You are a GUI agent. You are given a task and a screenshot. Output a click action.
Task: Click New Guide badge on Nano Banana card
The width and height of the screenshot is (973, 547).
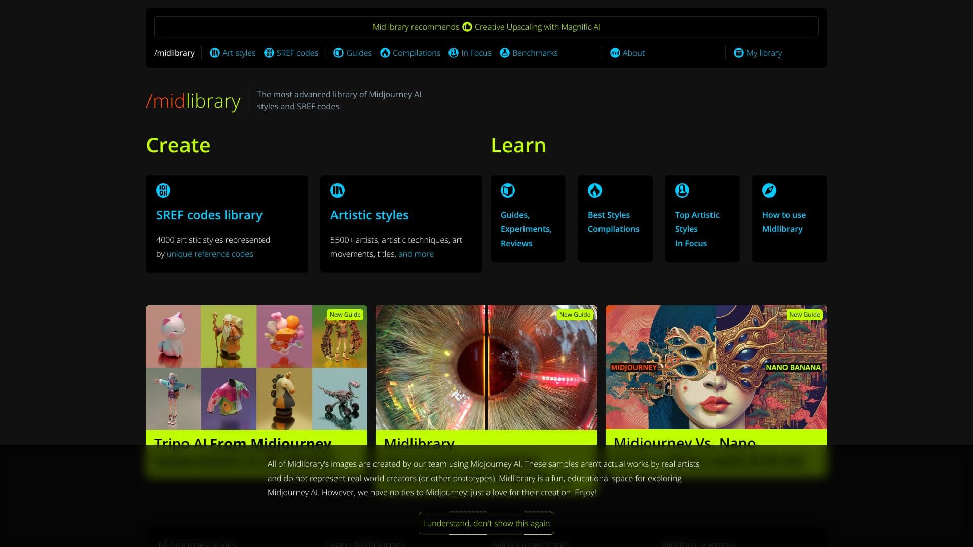pos(804,315)
